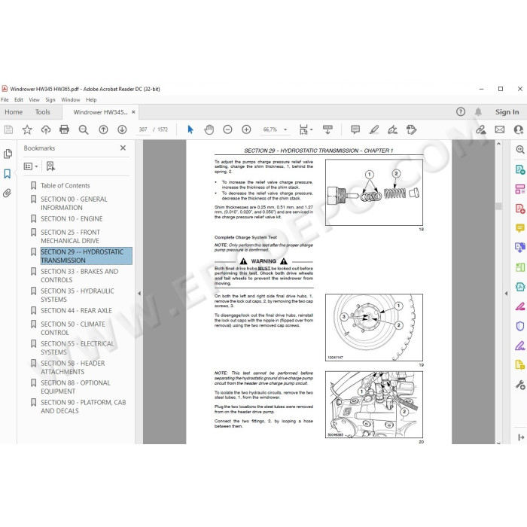Open the Edit menu
Screen dimensions: 527x527
tap(19, 100)
